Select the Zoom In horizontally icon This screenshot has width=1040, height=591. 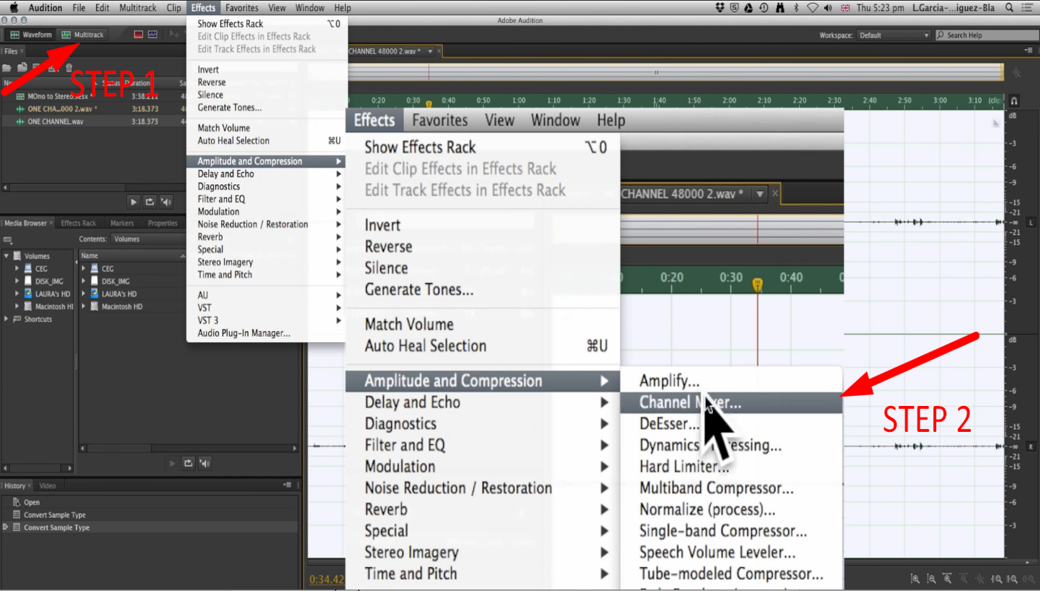click(948, 578)
